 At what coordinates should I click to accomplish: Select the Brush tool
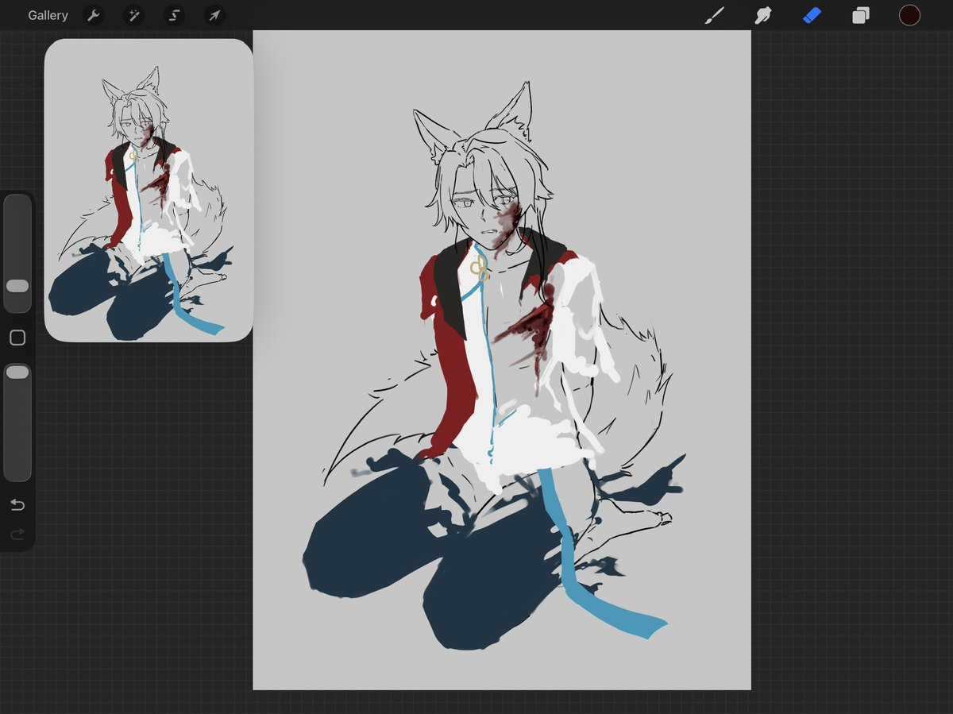pyautogui.click(x=715, y=15)
